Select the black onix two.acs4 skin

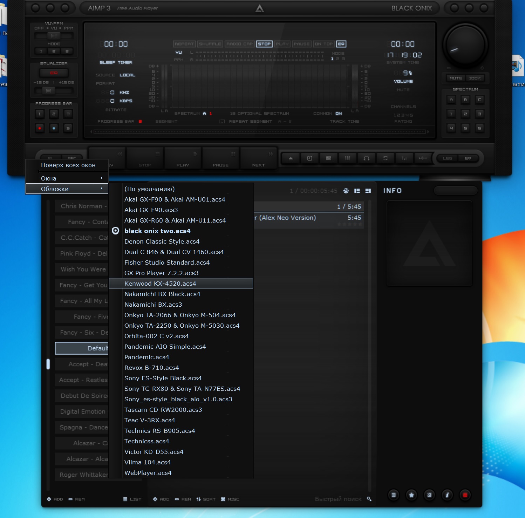(x=181, y=231)
